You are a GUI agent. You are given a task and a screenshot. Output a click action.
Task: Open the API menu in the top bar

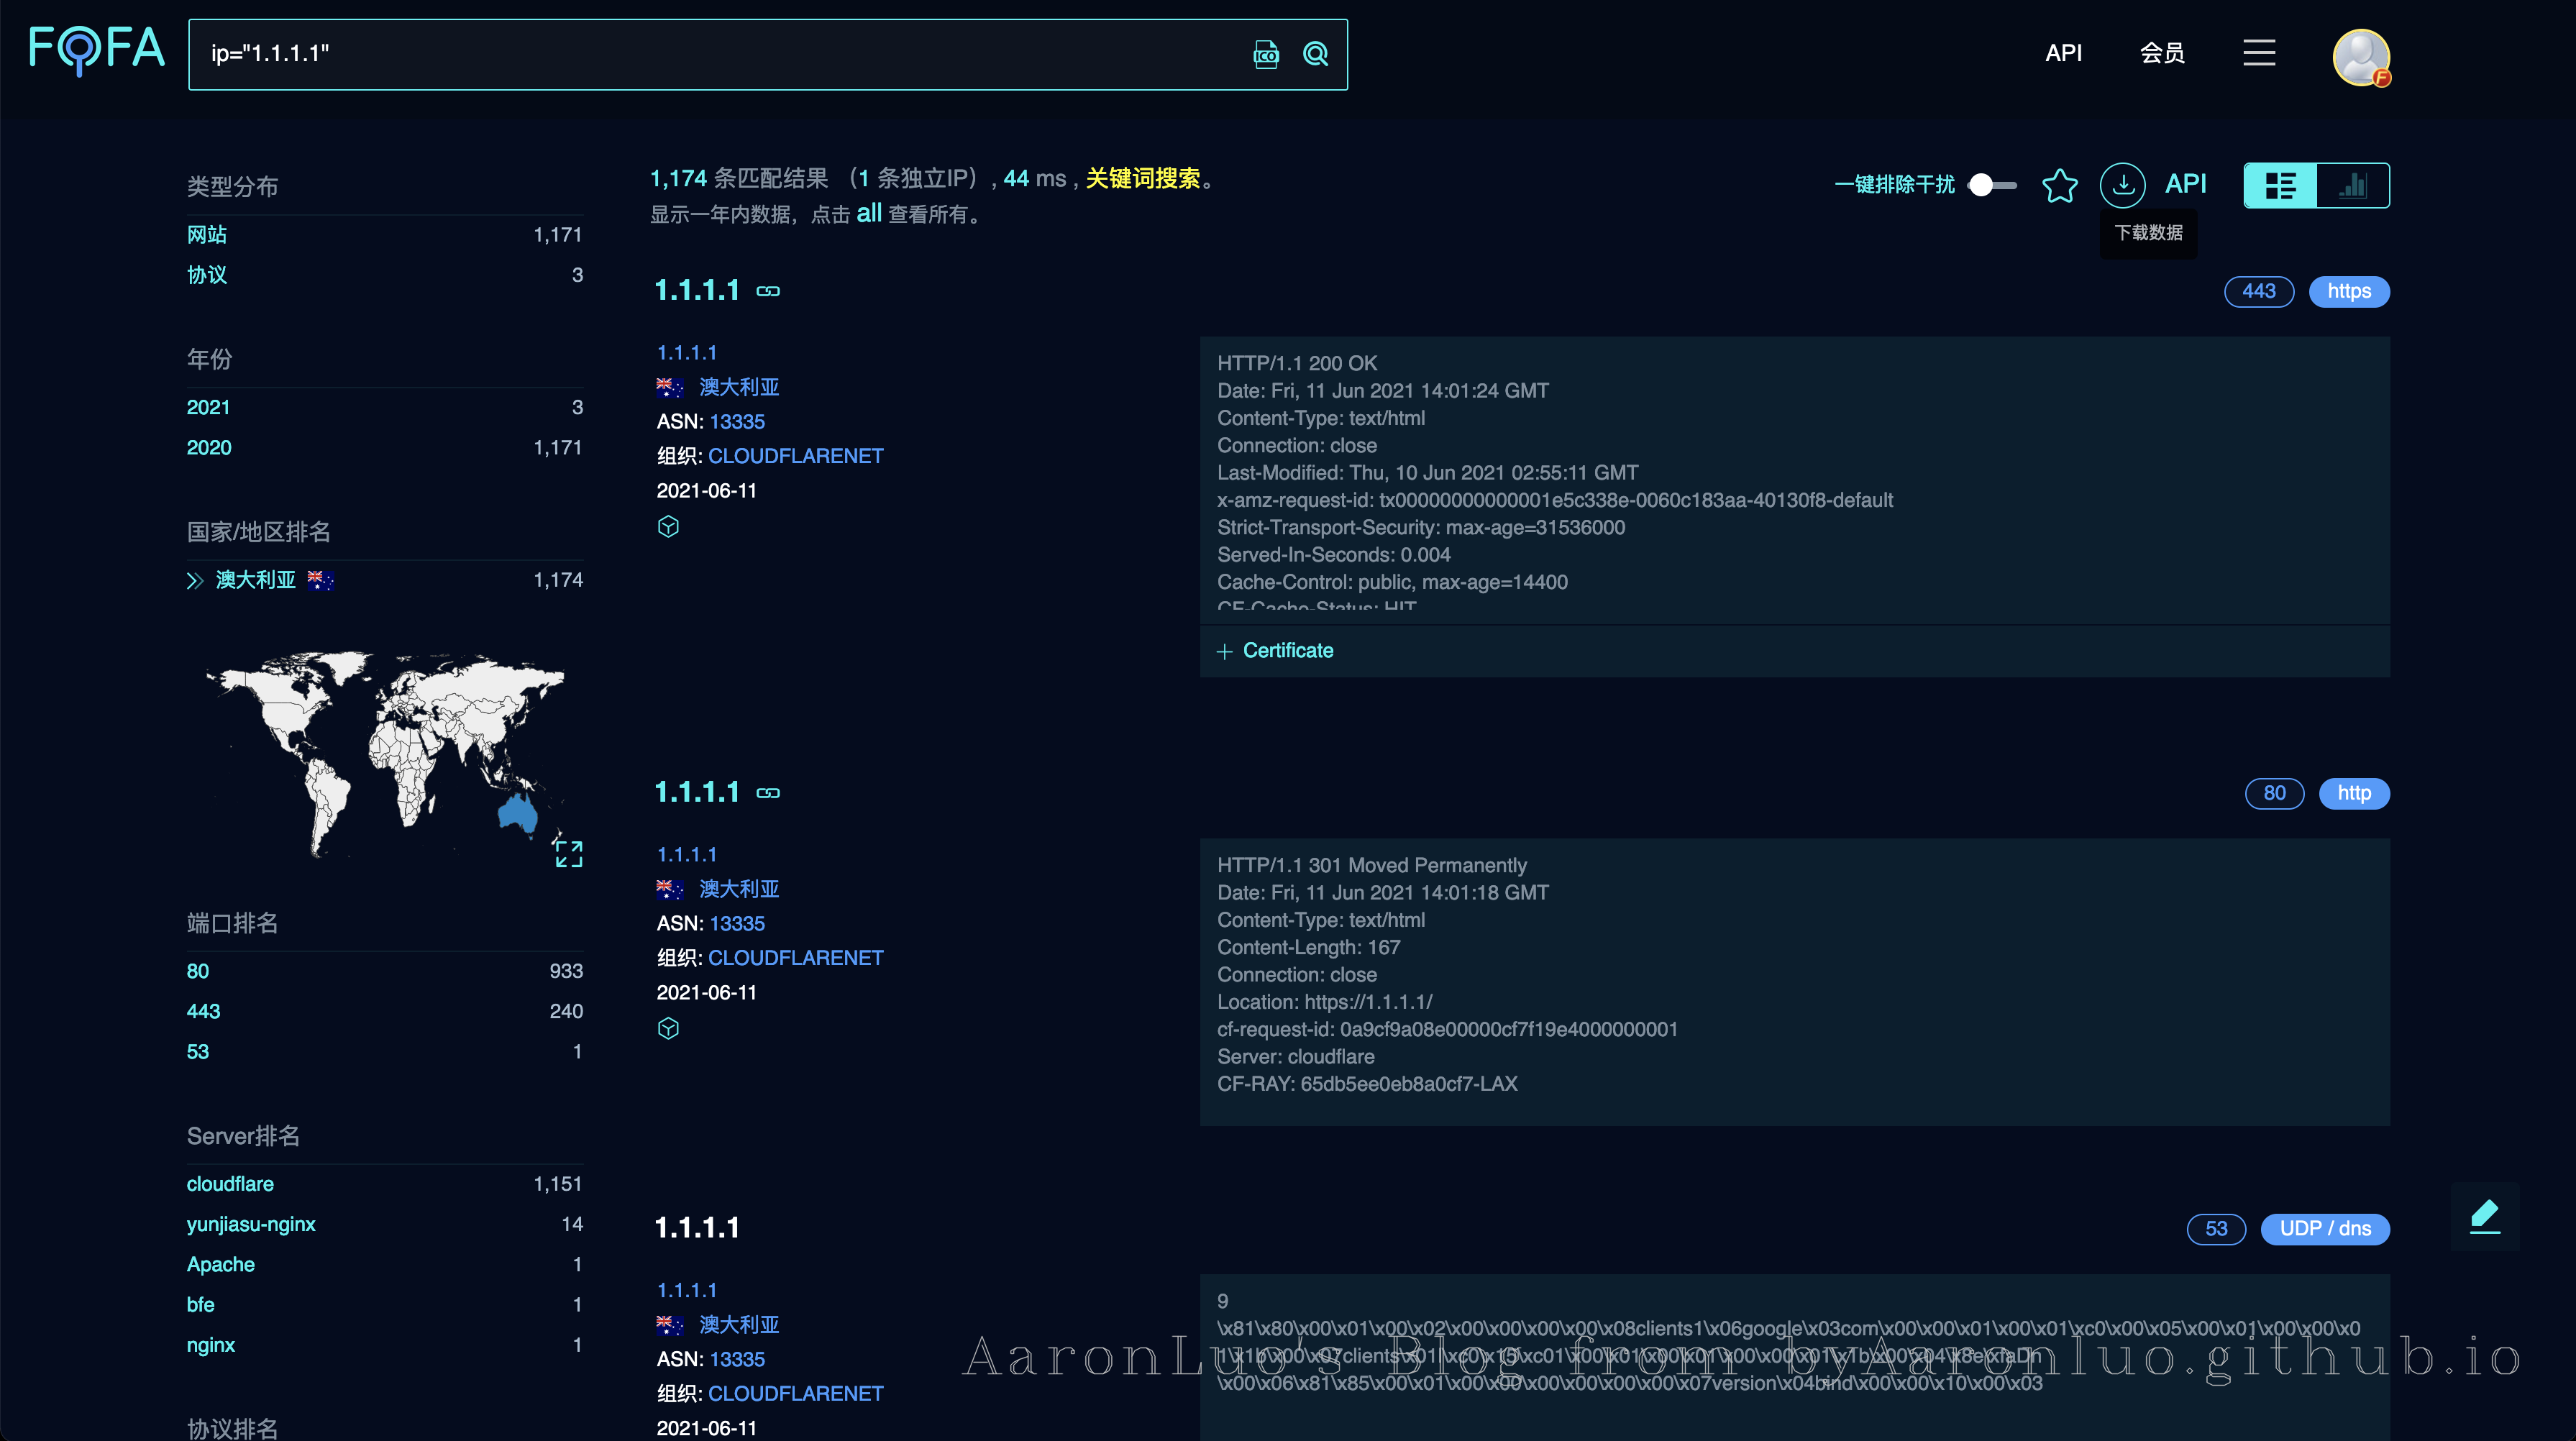(x=2063, y=53)
